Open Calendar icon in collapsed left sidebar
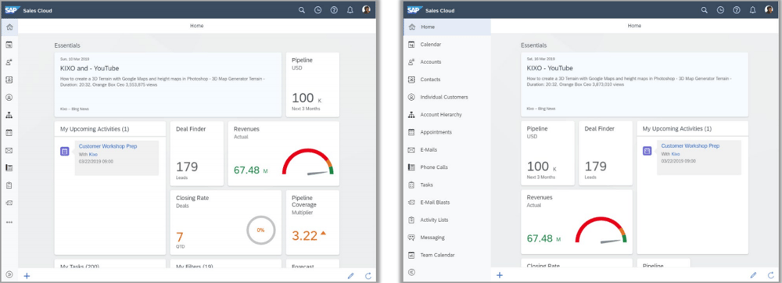 (x=9, y=45)
